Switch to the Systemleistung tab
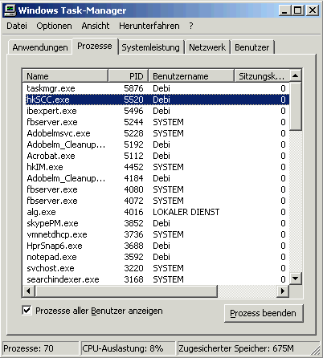 [x=151, y=47]
